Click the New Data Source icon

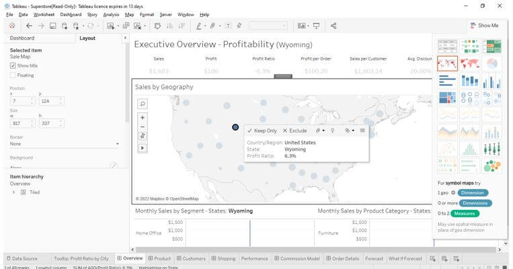coord(65,26)
